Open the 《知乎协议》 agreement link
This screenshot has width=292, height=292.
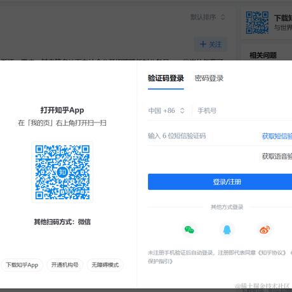point(272,253)
